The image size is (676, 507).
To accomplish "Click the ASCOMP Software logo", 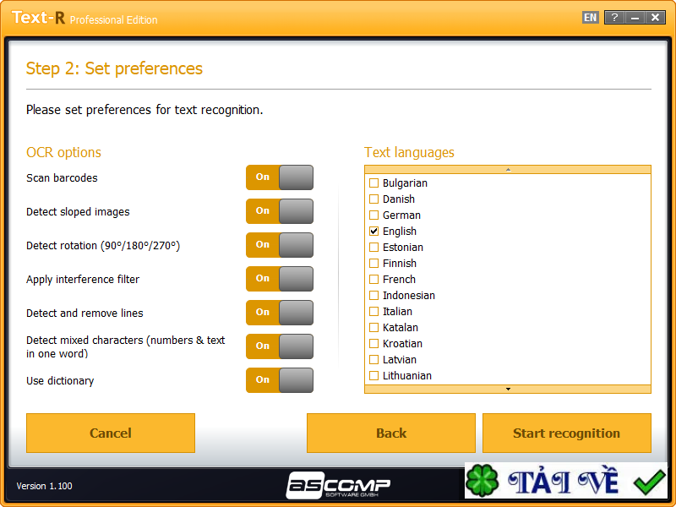I will coord(338,485).
